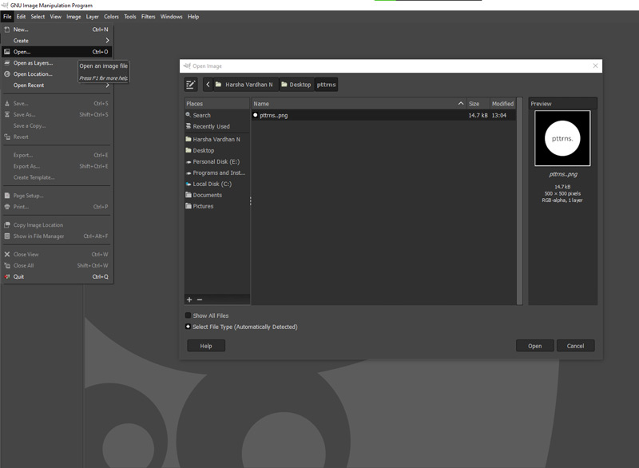Go back using the path left arrow
The height and width of the screenshot is (468, 639).
click(x=208, y=85)
